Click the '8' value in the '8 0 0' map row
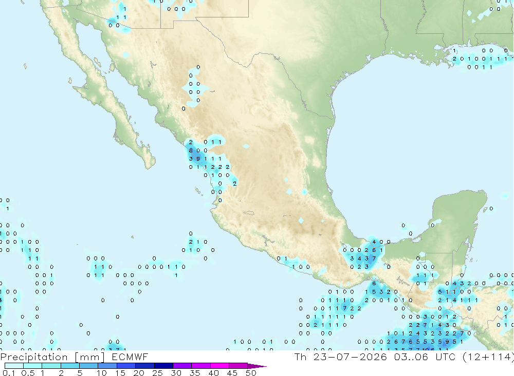514x376 pixels. pyautogui.click(x=191, y=150)
